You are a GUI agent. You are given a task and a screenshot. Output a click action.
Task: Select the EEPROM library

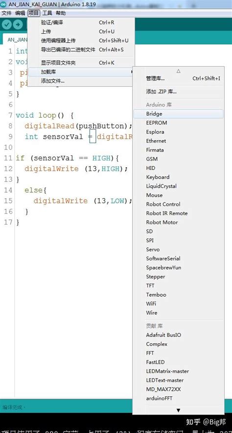(x=178, y=123)
